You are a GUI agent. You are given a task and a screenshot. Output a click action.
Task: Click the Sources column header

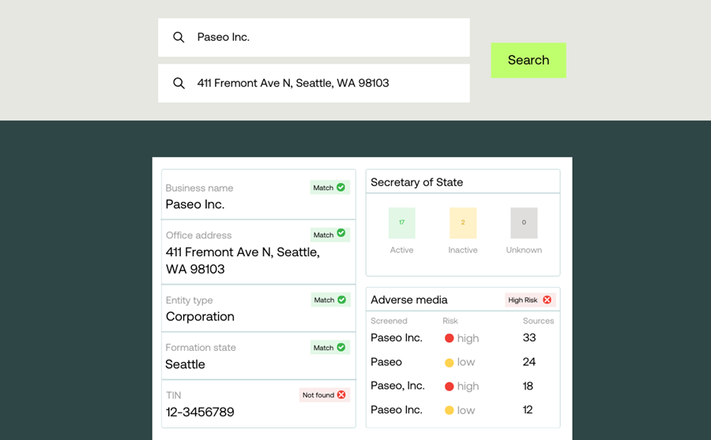[538, 321]
